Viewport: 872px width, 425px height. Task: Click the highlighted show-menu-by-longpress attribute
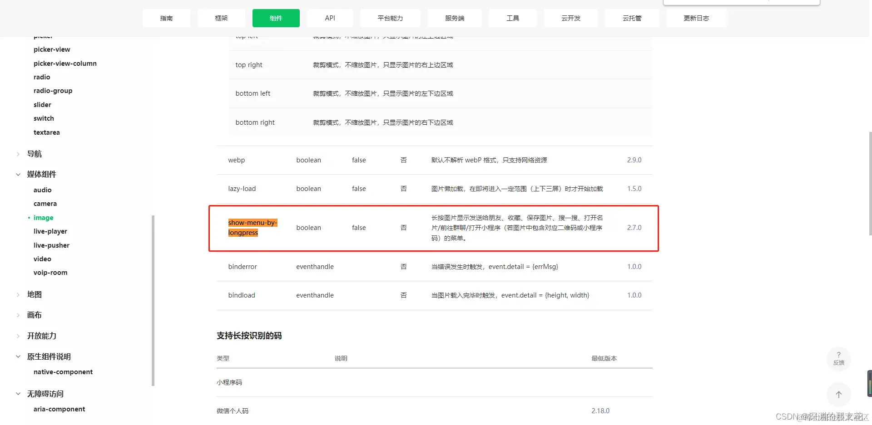(x=253, y=228)
